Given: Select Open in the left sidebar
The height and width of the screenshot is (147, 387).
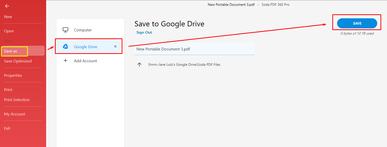Looking at the screenshot, I should point(9,31).
